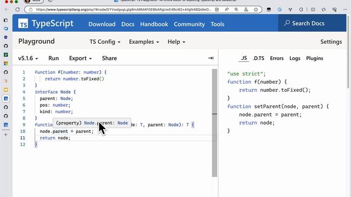Switch to the last TypeScript tab icon in sidebar
The height and width of the screenshot is (197, 351).
point(6,125)
